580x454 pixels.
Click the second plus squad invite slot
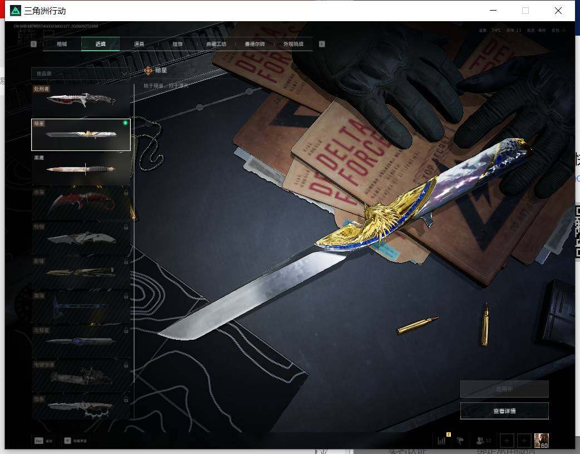tap(524, 441)
